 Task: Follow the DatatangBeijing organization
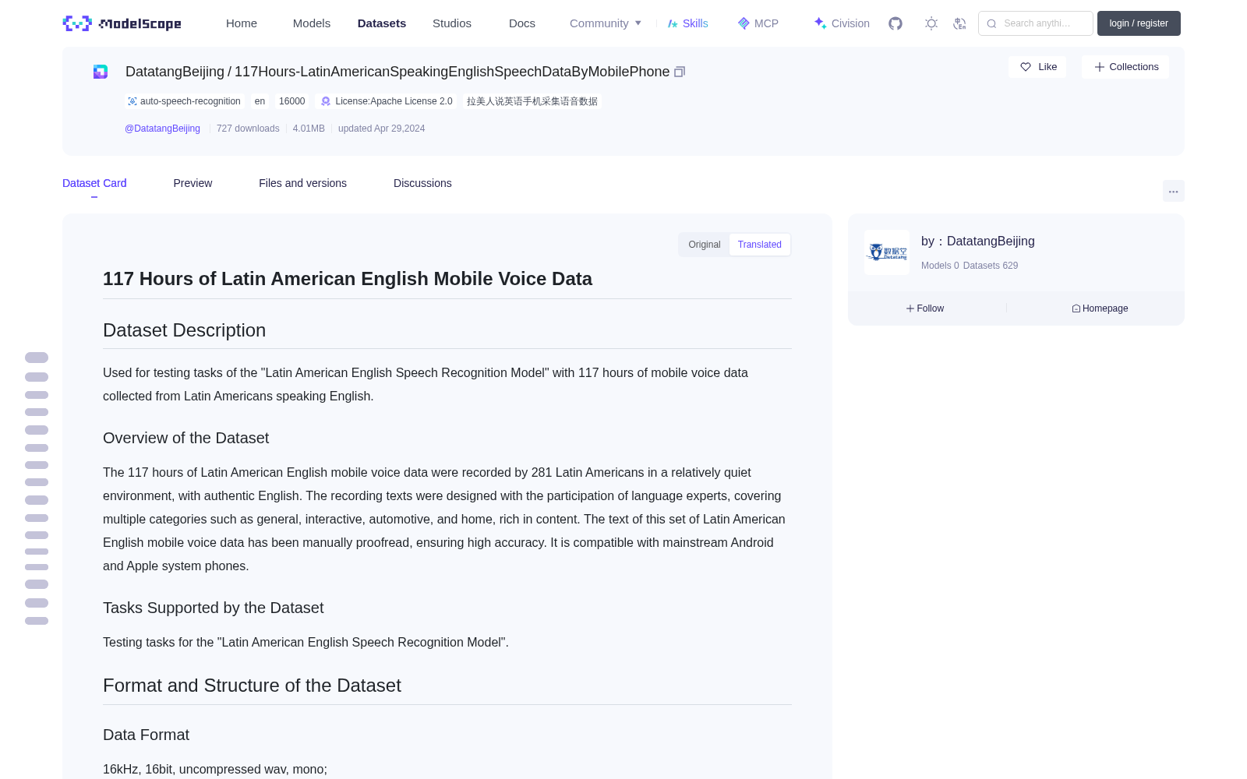pos(925,308)
